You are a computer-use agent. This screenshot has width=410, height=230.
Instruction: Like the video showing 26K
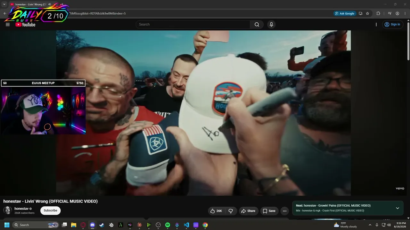point(216,211)
